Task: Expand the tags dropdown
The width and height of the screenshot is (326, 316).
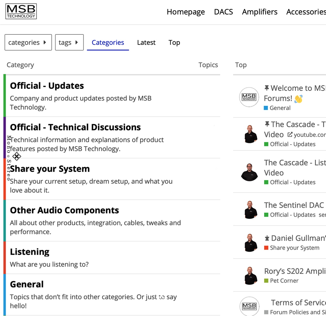Action: (69, 42)
